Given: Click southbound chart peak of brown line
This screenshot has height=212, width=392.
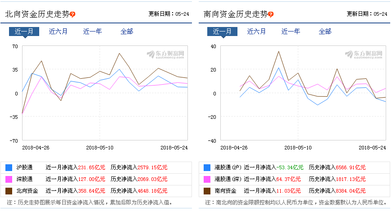Looking at the screenshot, I should pos(278,51).
